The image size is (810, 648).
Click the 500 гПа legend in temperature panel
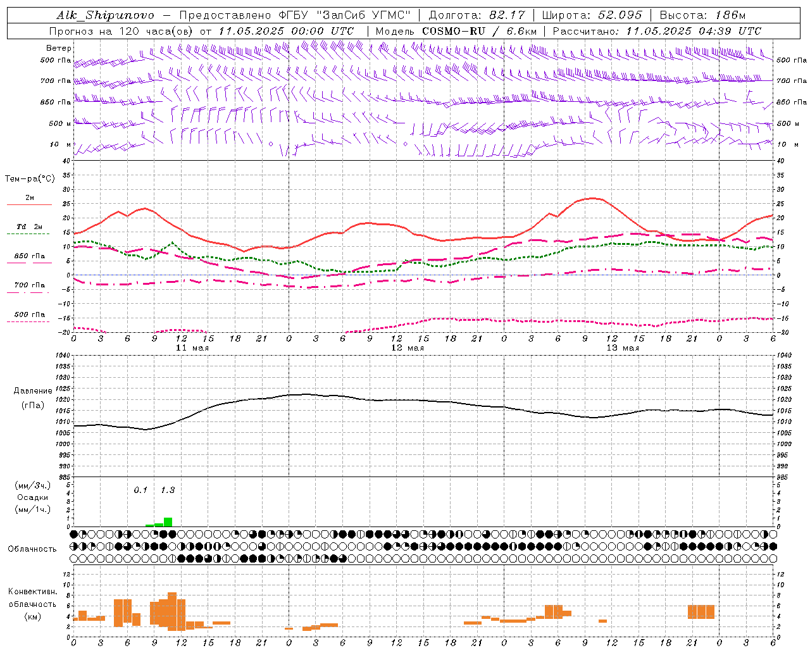click(x=30, y=315)
